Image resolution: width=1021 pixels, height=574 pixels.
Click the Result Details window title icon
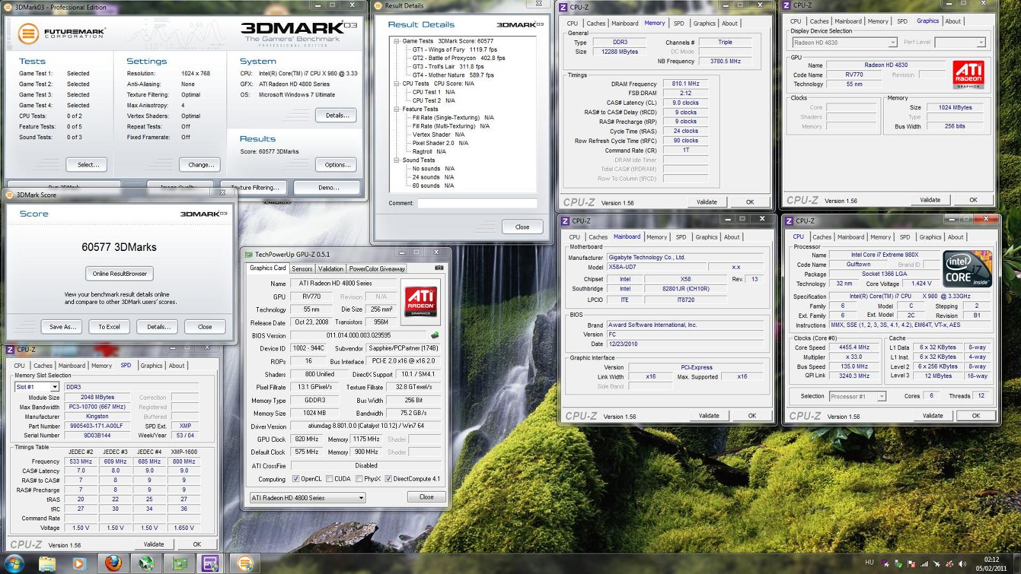click(x=378, y=6)
